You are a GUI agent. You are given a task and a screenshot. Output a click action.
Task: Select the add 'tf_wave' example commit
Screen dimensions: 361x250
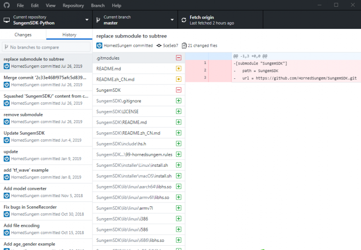click(x=46, y=174)
